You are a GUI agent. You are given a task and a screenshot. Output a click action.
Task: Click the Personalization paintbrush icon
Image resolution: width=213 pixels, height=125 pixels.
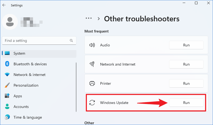tap(7, 85)
